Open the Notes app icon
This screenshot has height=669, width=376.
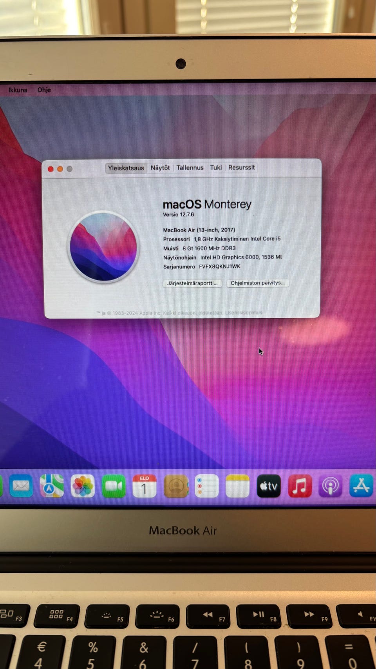tap(237, 486)
